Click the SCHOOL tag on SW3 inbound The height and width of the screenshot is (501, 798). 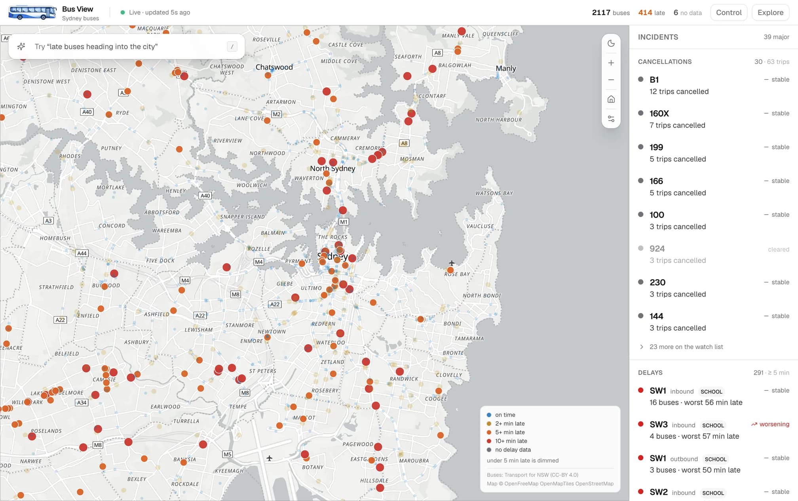[x=713, y=425]
